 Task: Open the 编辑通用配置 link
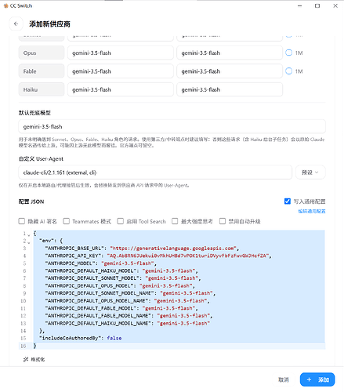click(312, 211)
